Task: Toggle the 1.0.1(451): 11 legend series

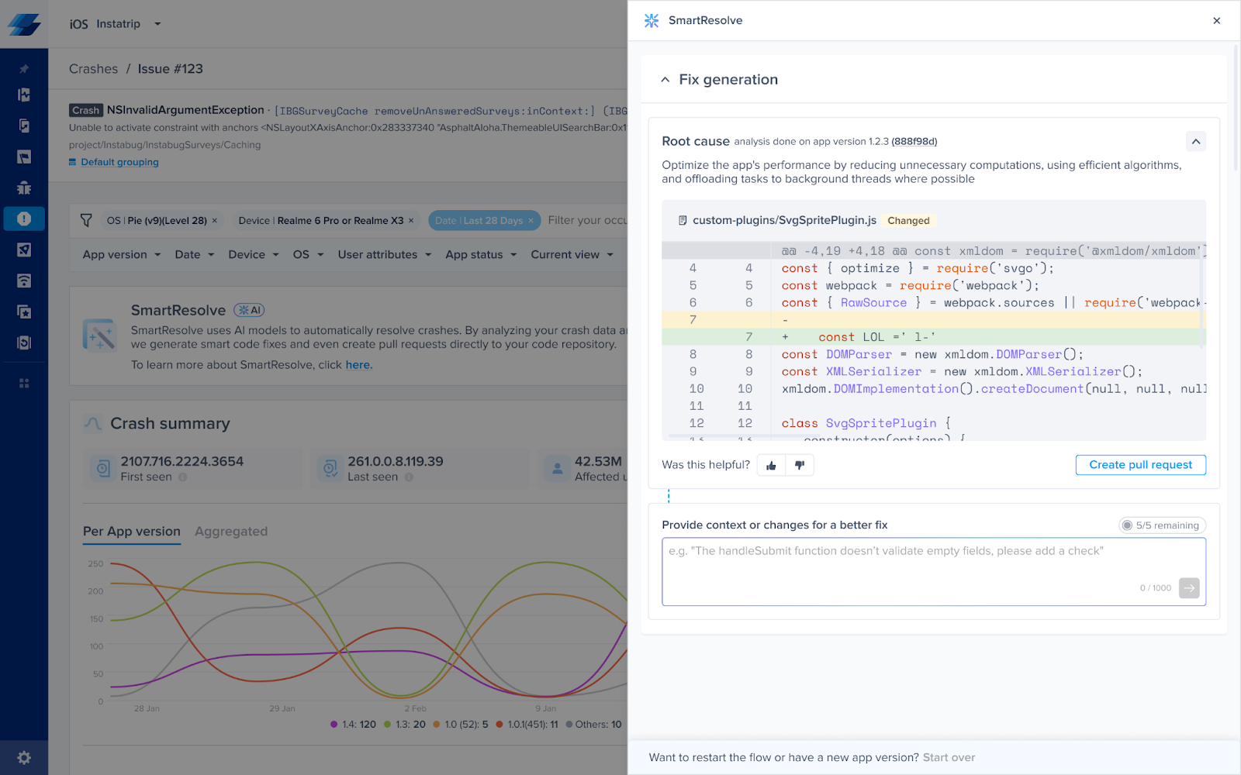Action: (527, 725)
